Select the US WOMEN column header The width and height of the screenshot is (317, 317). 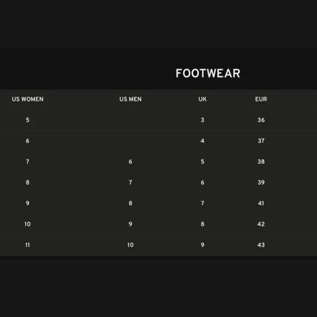tap(28, 99)
